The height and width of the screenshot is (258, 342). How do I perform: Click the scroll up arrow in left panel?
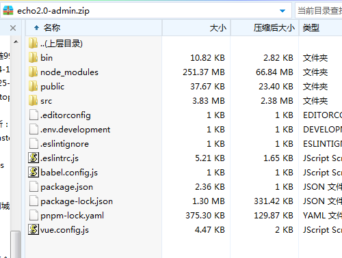16,42
